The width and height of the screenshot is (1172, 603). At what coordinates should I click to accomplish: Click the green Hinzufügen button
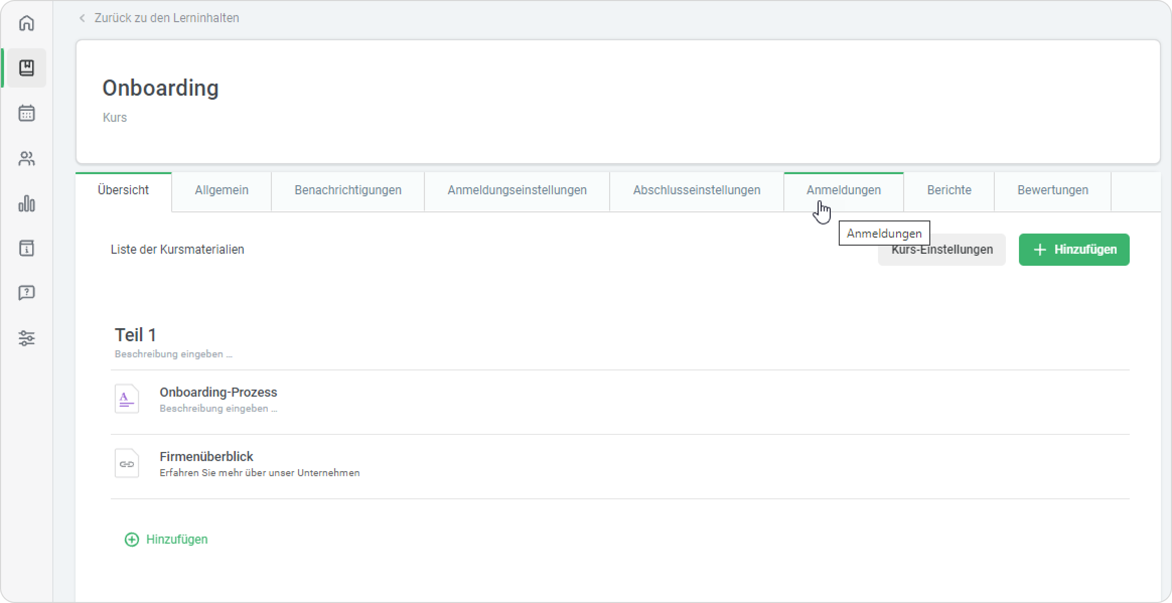[x=1074, y=250]
